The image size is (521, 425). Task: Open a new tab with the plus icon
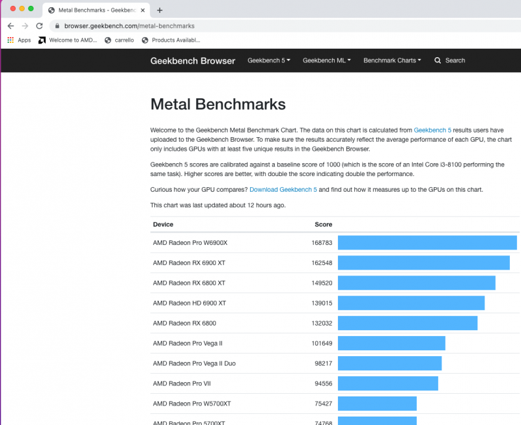[160, 10]
